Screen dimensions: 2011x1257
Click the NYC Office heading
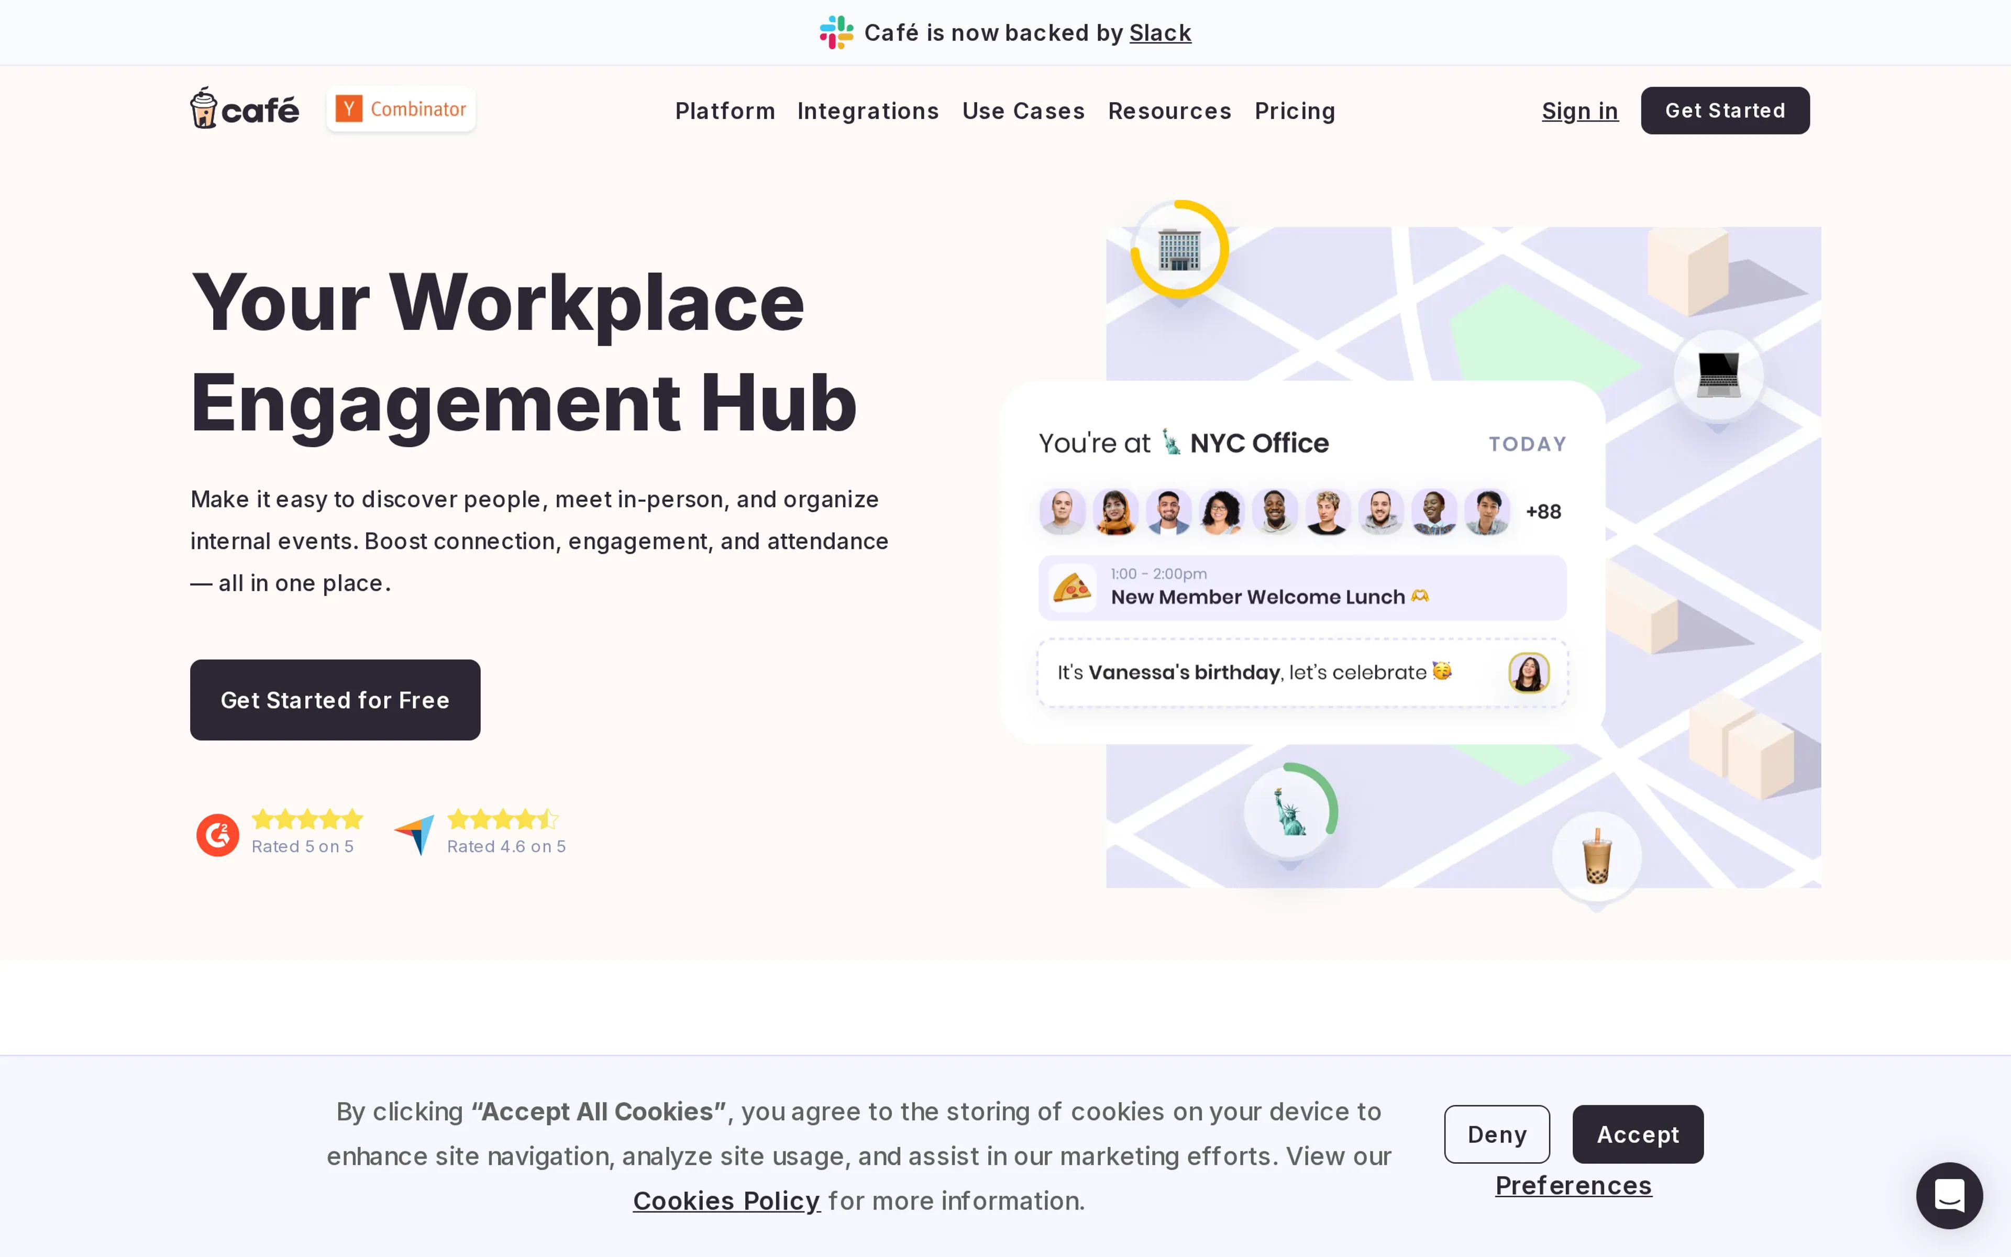[1259, 443]
